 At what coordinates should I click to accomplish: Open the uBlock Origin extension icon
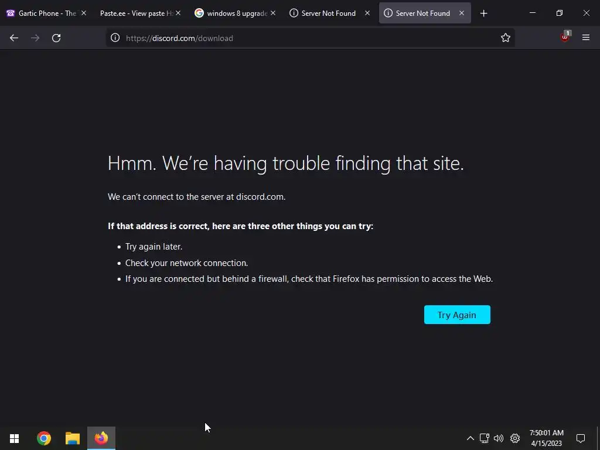[x=565, y=37]
